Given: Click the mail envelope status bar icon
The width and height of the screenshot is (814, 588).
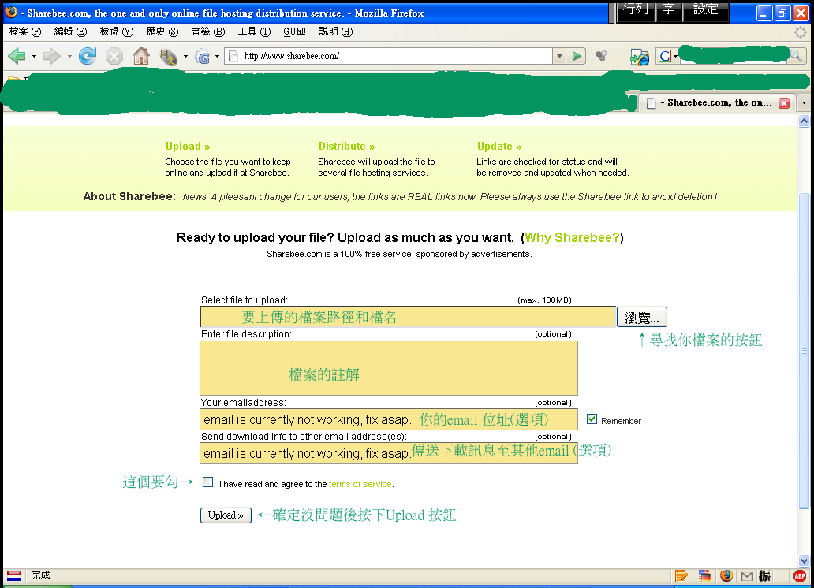Looking at the screenshot, I should [746, 576].
